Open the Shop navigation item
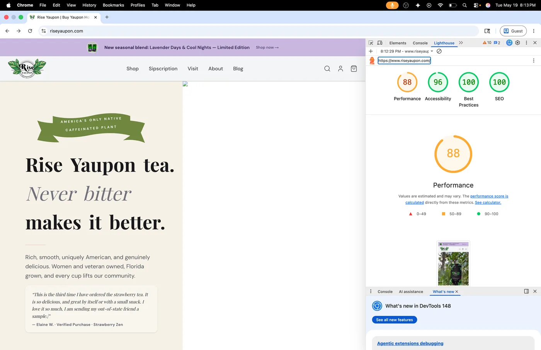541x350 pixels. pyautogui.click(x=133, y=69)
